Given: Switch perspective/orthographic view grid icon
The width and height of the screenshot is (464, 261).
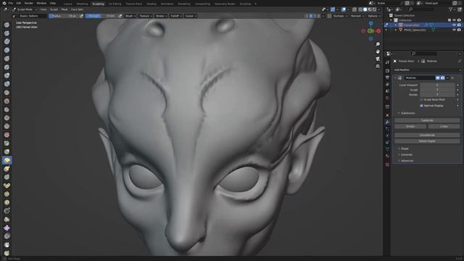Looking at the screenshot, I should (x=378, y=66).
